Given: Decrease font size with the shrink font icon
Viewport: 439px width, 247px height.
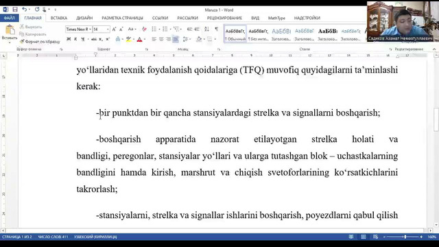Looking at the screenshot, I should coord(121,29).
